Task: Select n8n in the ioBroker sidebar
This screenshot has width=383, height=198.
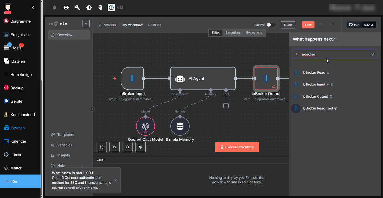Action: (x=20, y=181)
